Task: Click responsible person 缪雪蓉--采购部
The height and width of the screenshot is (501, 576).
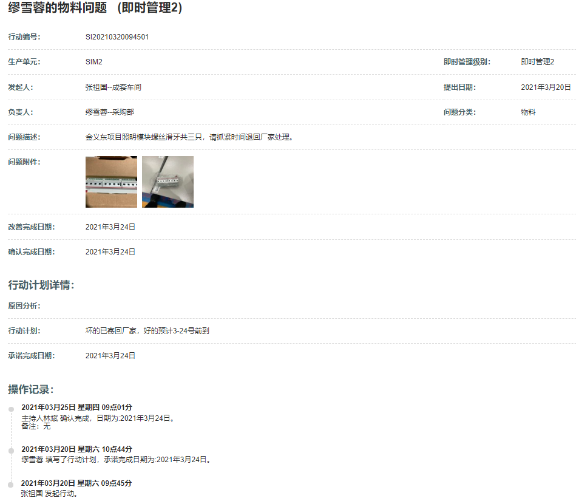Action: click(110, 112)
